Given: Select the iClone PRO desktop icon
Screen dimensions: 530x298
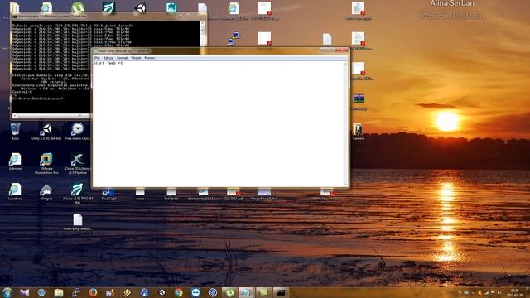Looking at the screenshot, I should click(77, 194).
